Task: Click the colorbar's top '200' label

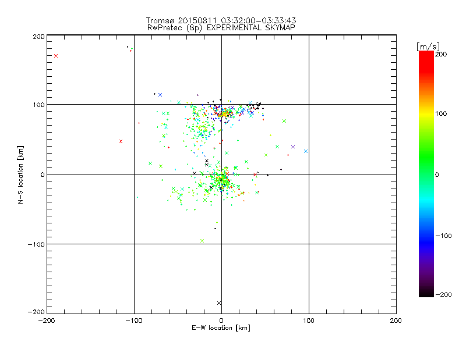Action: [x=441, y=54]
